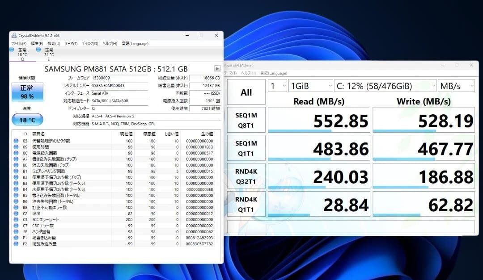Run the RND4K Q32T1 benchmark test

tap(246, 176)
